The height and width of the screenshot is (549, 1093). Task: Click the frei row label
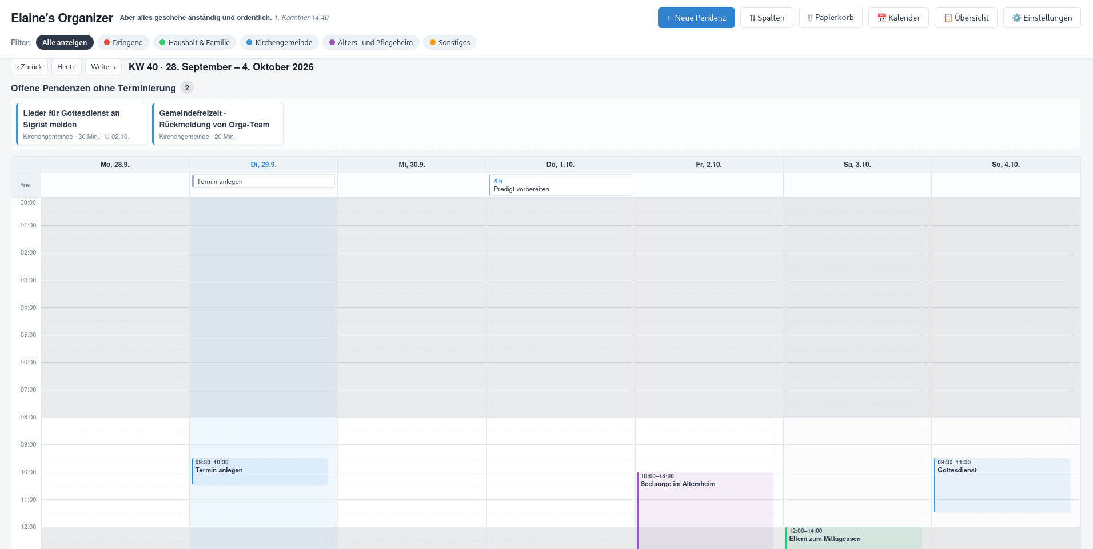pyautogui.click(x=26, y=185)
